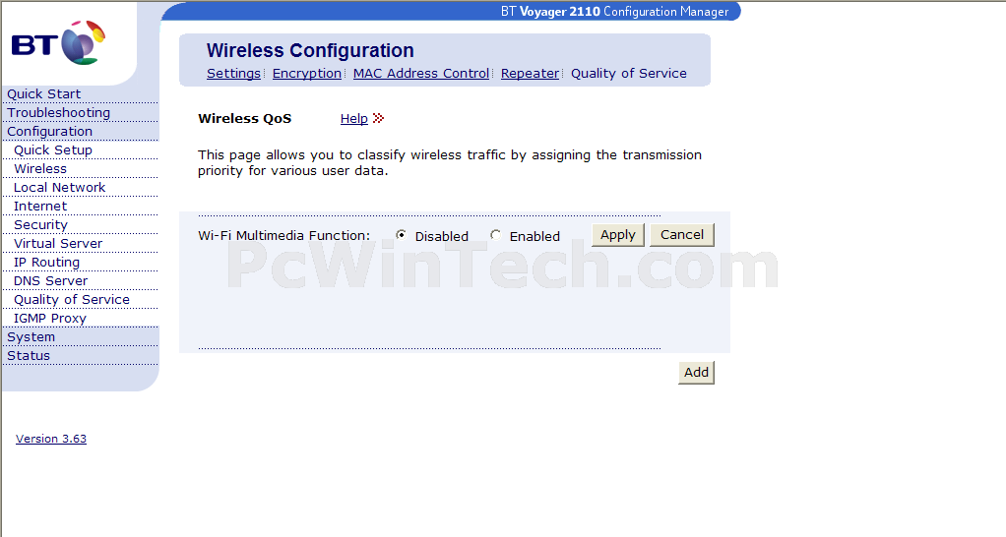Image resolution: width=1006 pixels, height=537 pixels.
Task: Expand the System menu section
Action: (31, 337)
